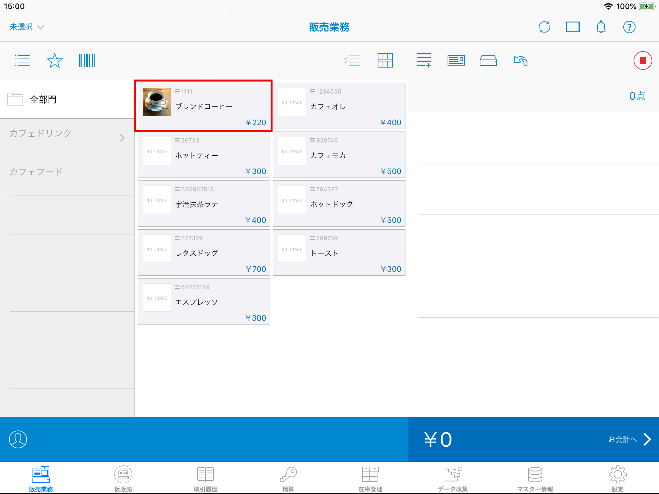Open the help question mark icon
Image resolution: width=659 pixels, height=494 pixels.
pos(629,27)
